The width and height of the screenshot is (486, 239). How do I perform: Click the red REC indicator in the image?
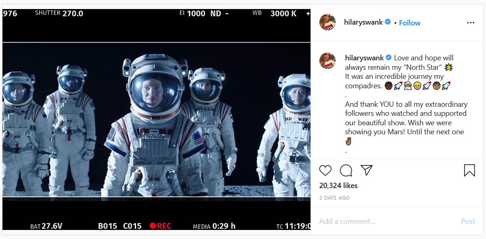pyautogui.click(x=160, y=226)
